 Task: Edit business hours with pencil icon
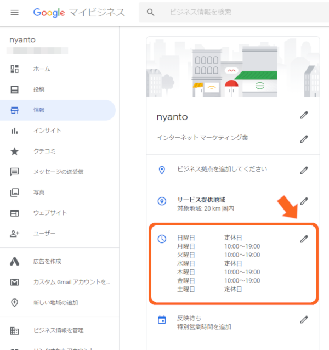coord(304,239)
